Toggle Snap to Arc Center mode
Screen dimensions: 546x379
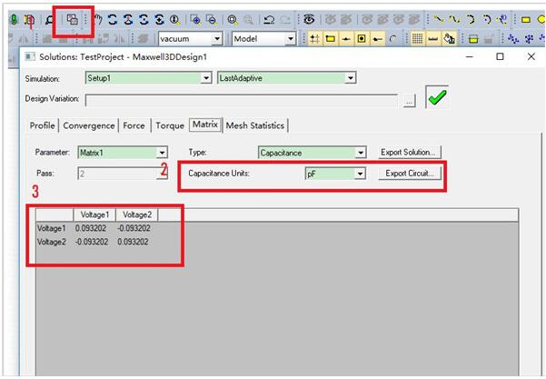click(x=393, y=39)
